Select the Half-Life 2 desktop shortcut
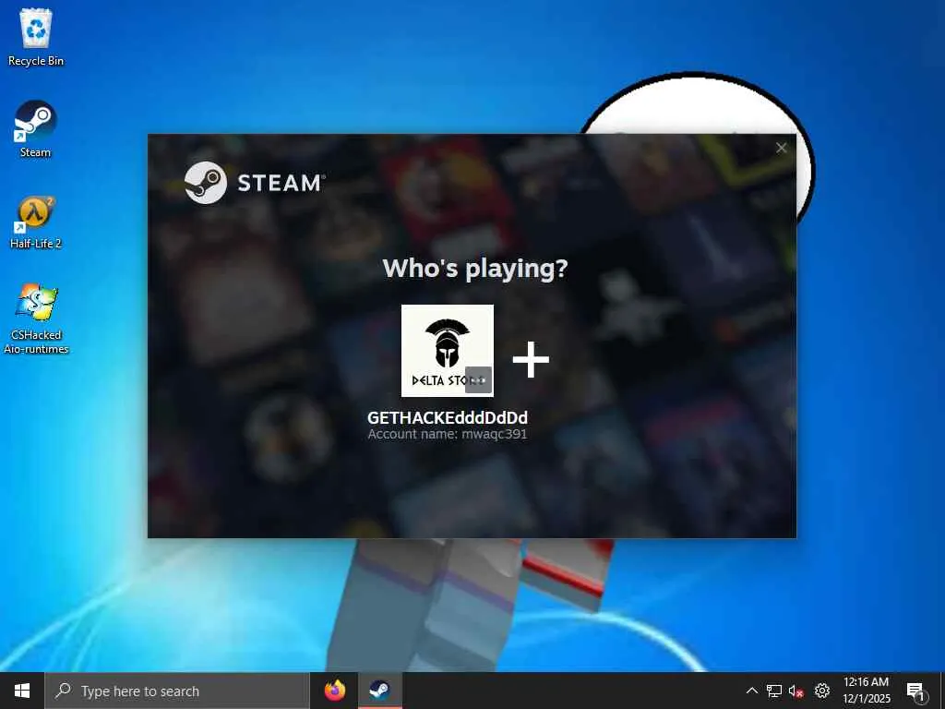This screenshot has height=709, width=945. [36, 222]
